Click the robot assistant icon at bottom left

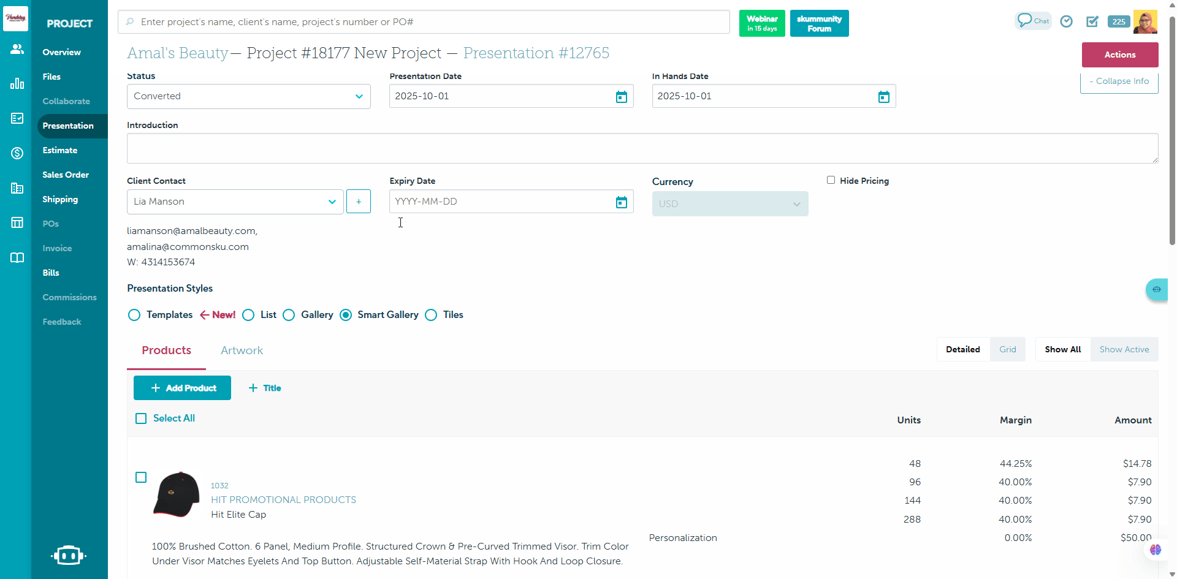pyautogui.click(x=69, y=555)
